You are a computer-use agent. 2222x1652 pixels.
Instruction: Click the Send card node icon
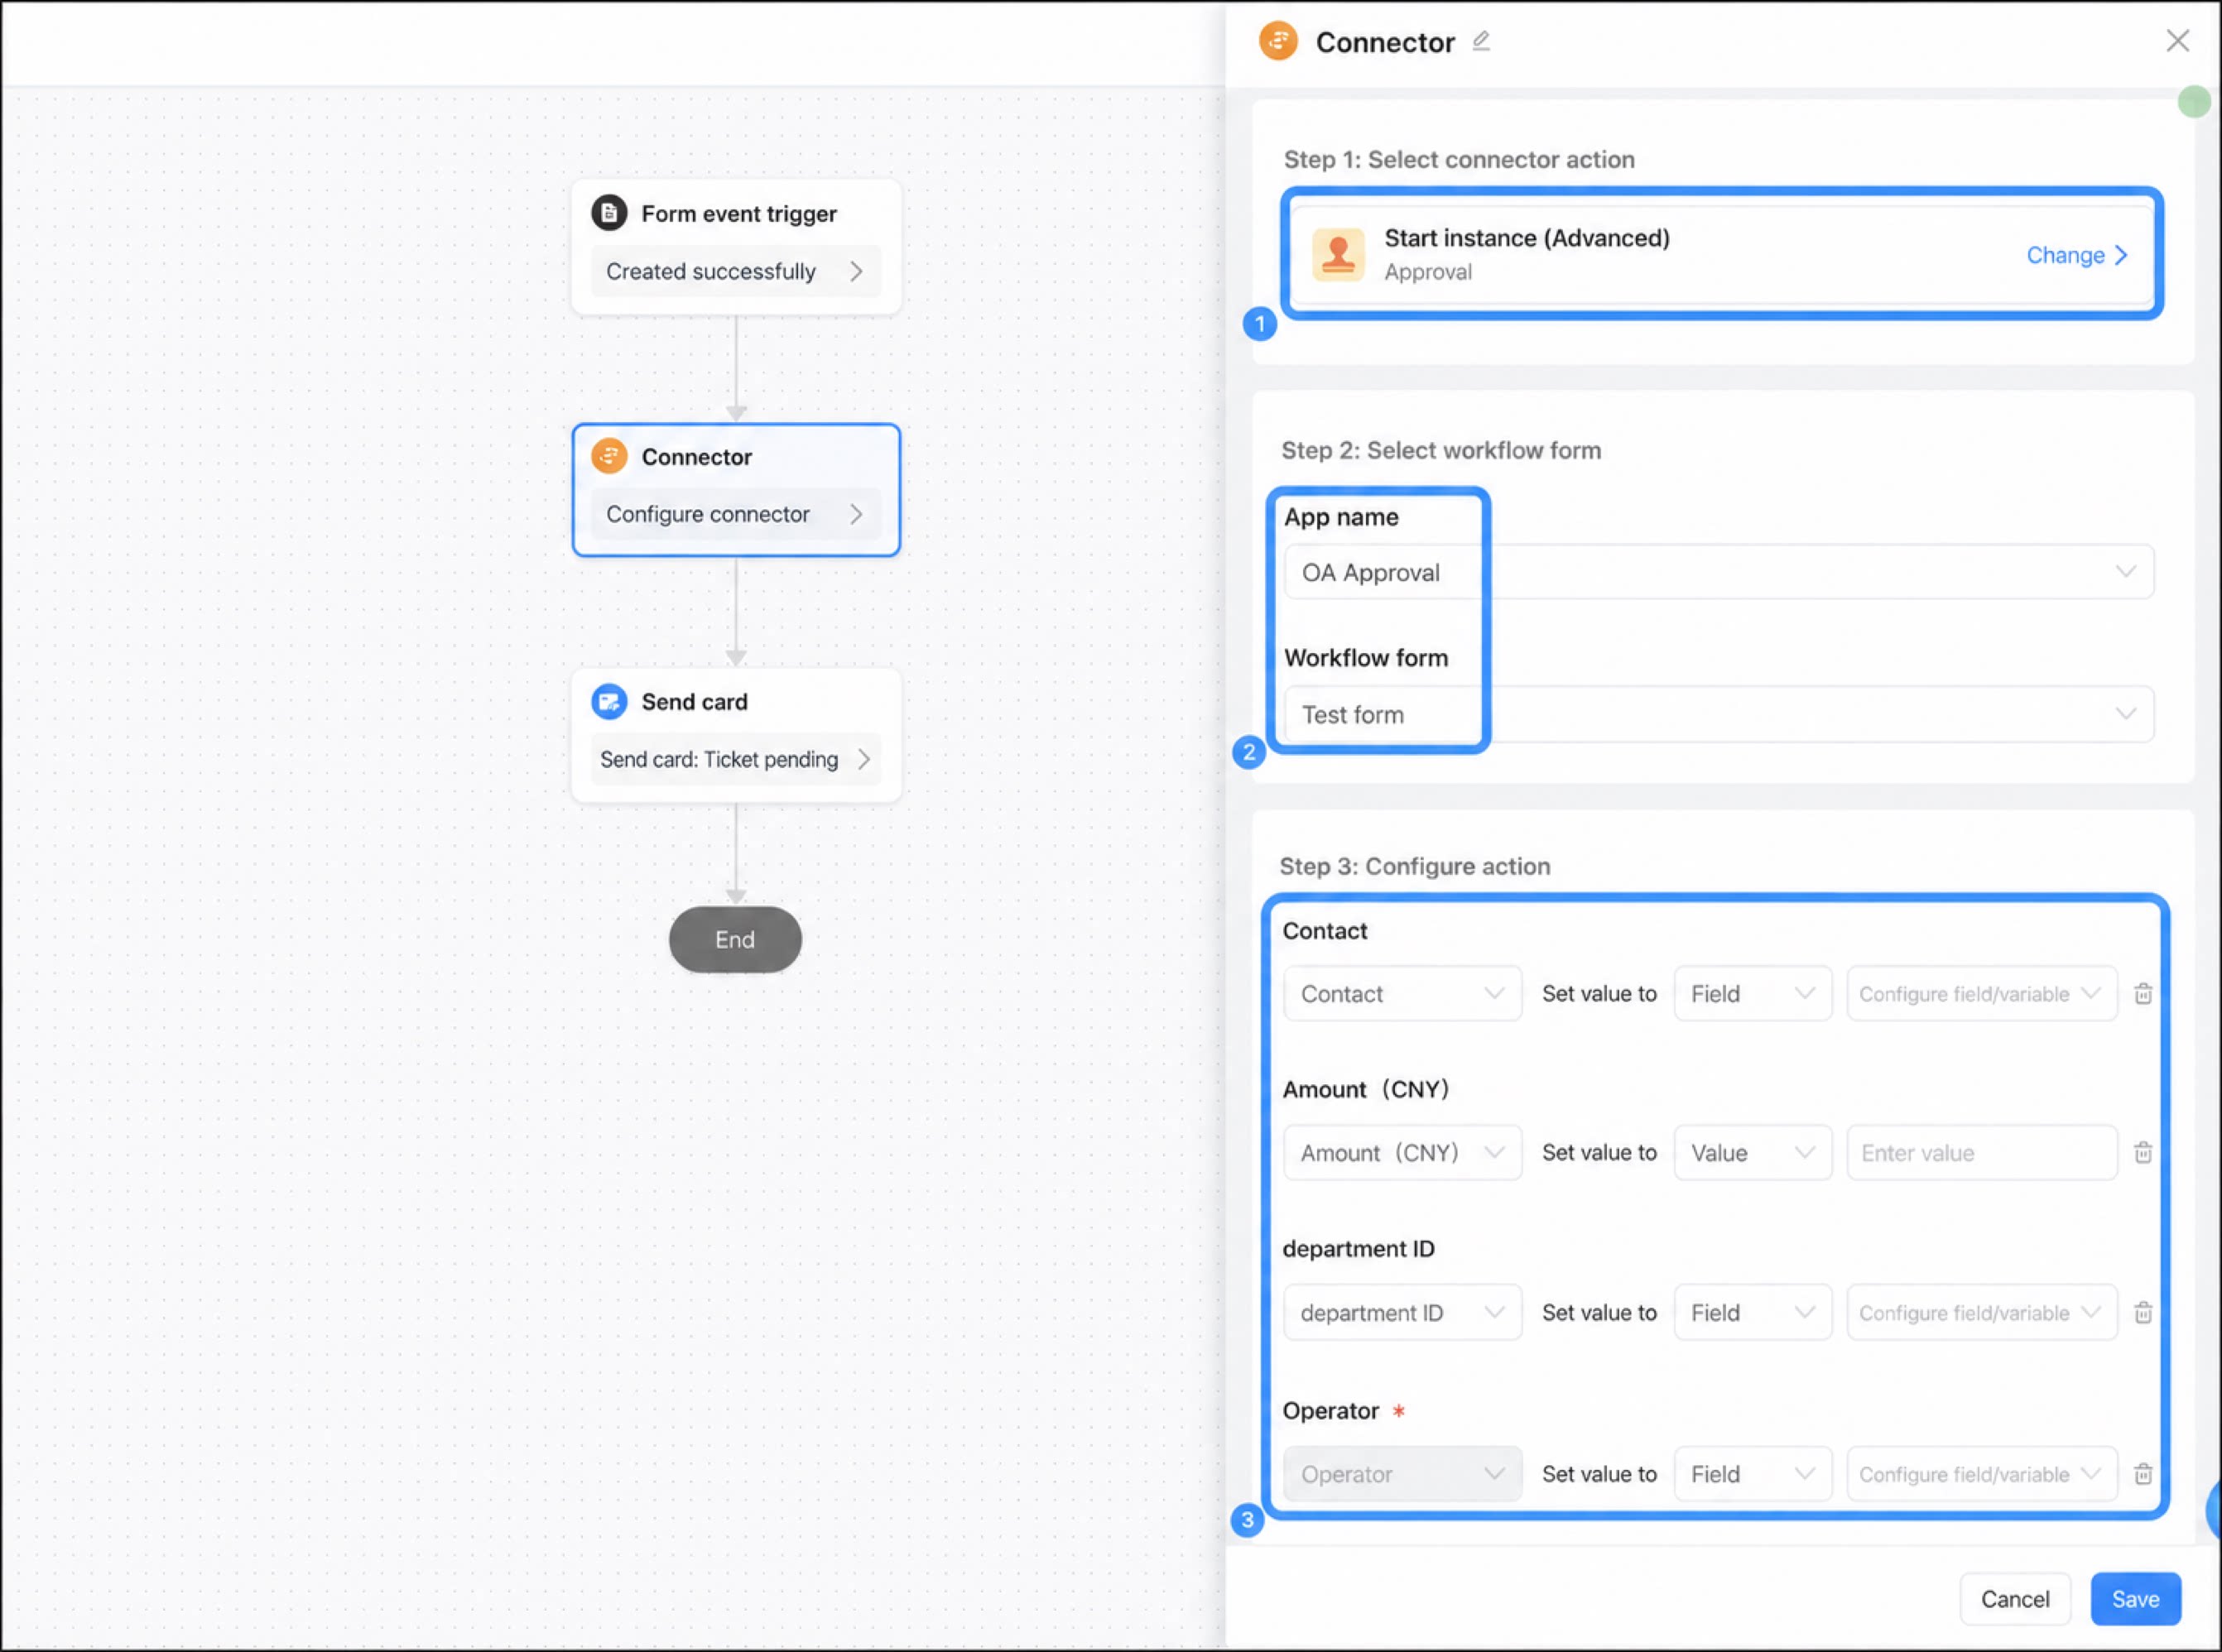pos(609,702)
